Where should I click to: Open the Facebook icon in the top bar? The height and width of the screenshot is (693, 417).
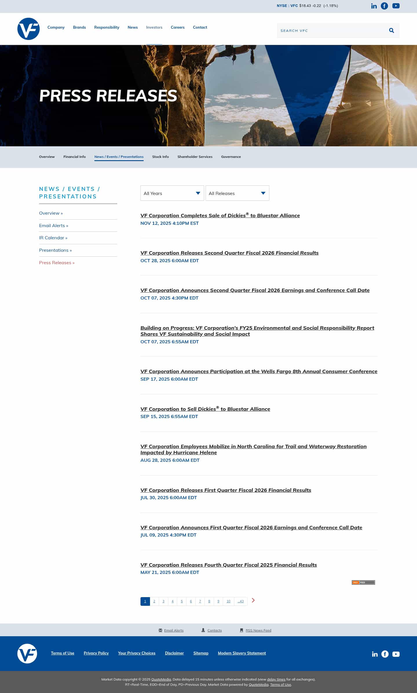[384, 6]
